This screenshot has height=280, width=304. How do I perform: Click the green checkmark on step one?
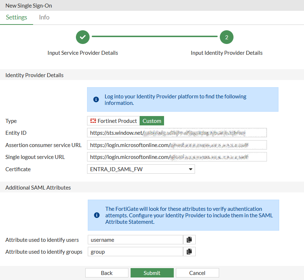point(82,37)
